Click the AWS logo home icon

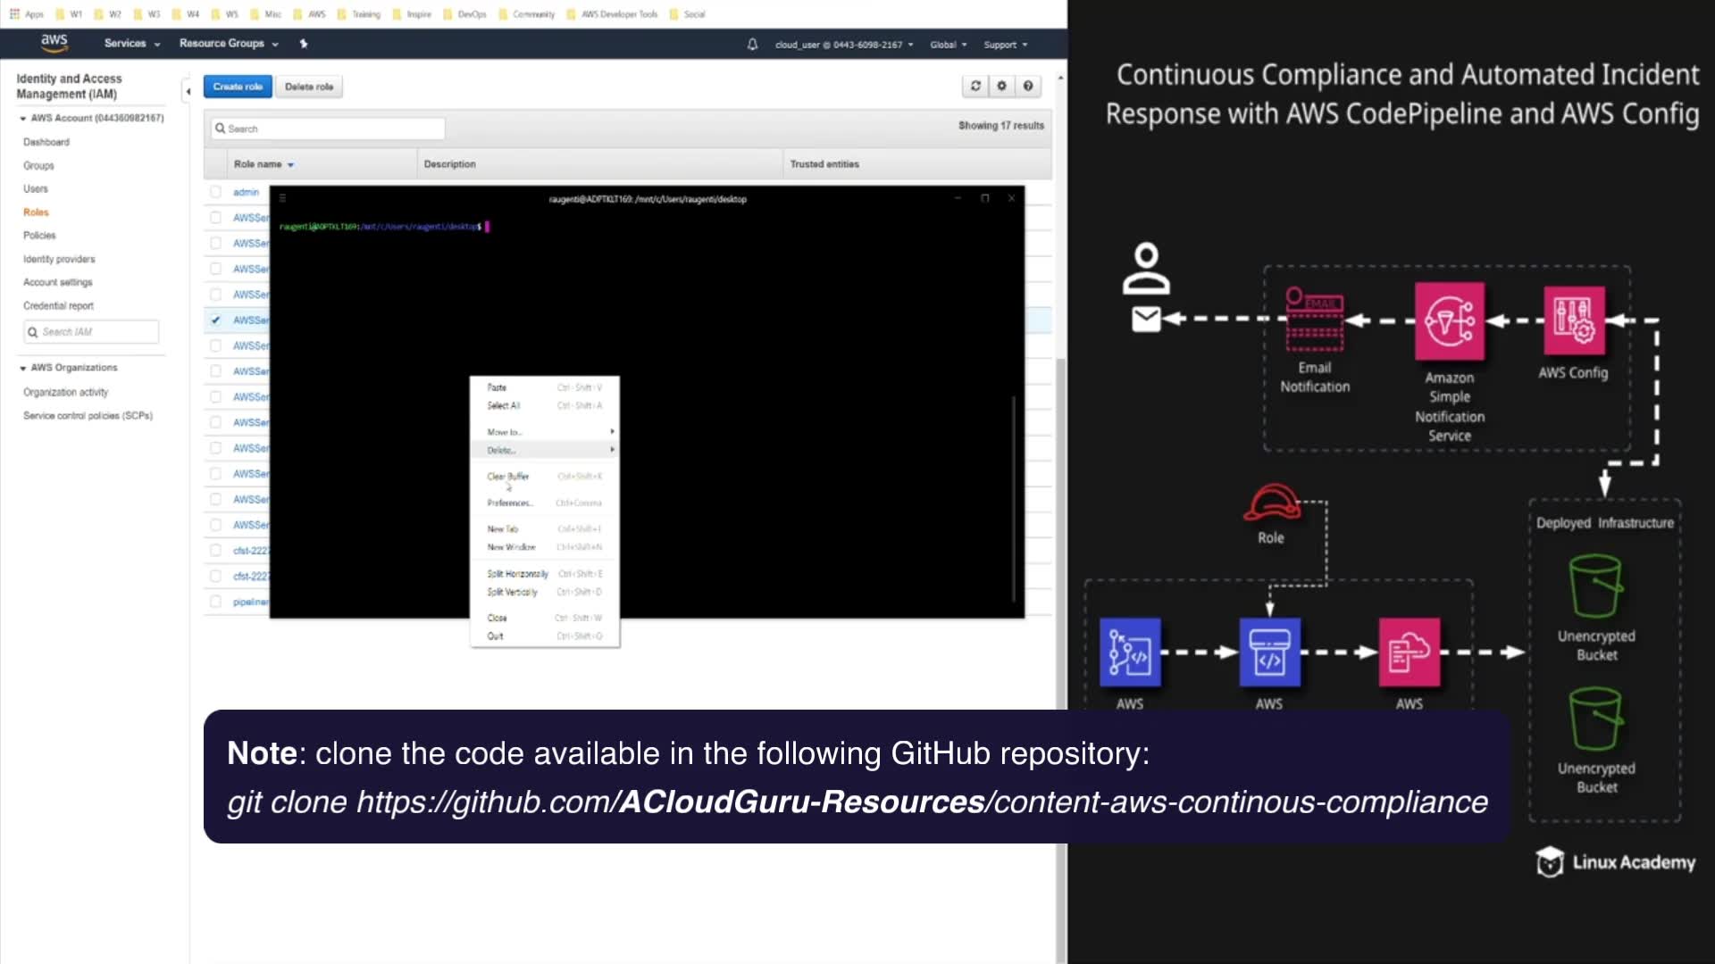click(x=54, y=42)
